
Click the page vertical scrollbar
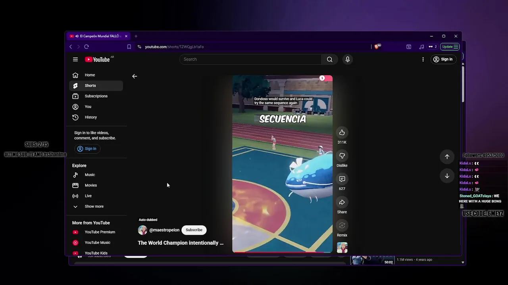(463, 83)
